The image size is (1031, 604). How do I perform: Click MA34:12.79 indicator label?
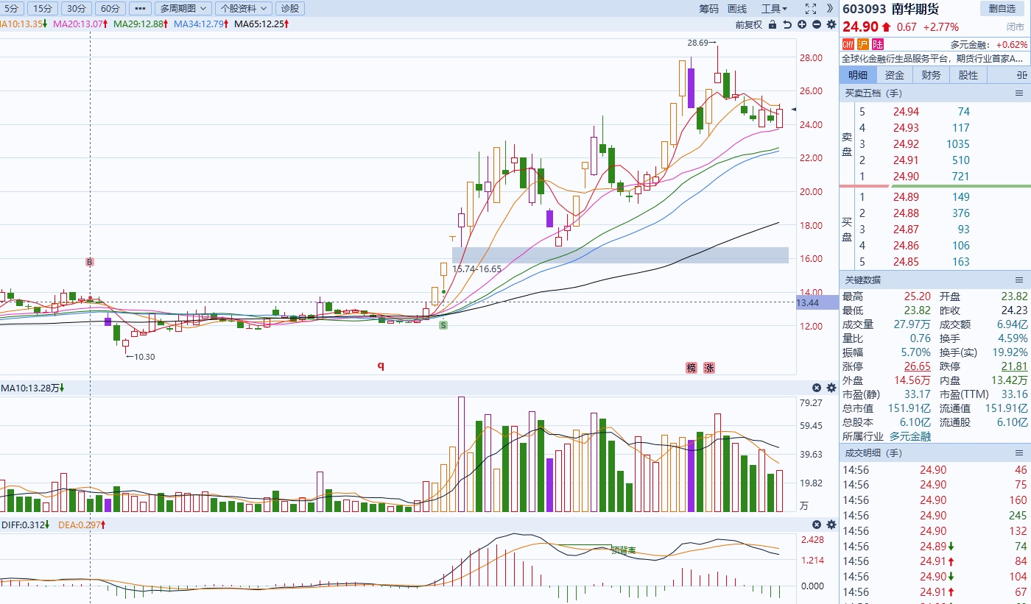[202, 24]
